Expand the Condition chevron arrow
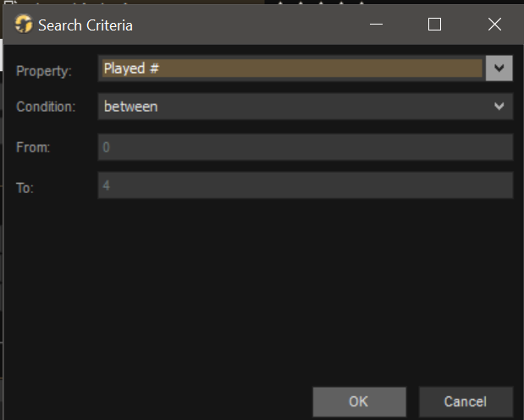524x420 pixels. tap(499, 107)
